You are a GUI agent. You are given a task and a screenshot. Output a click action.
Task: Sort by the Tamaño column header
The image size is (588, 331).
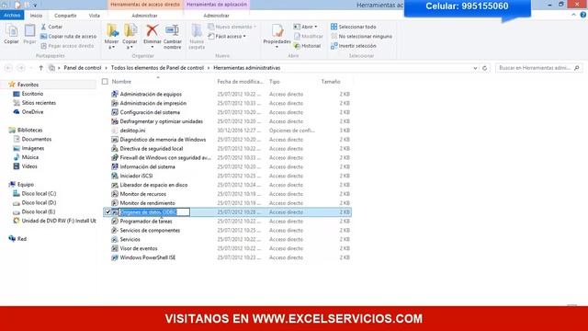(x=331, y=82)
